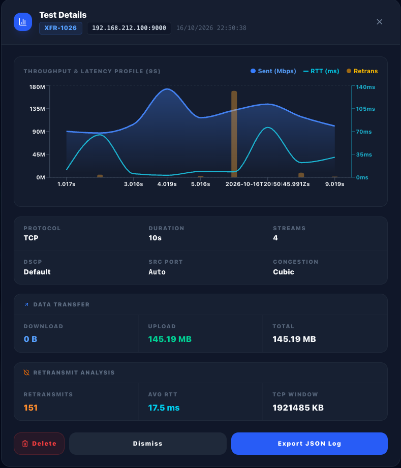Click the Retransmit Analysis icon
401x468 pixels.
[x=26, y=372]
